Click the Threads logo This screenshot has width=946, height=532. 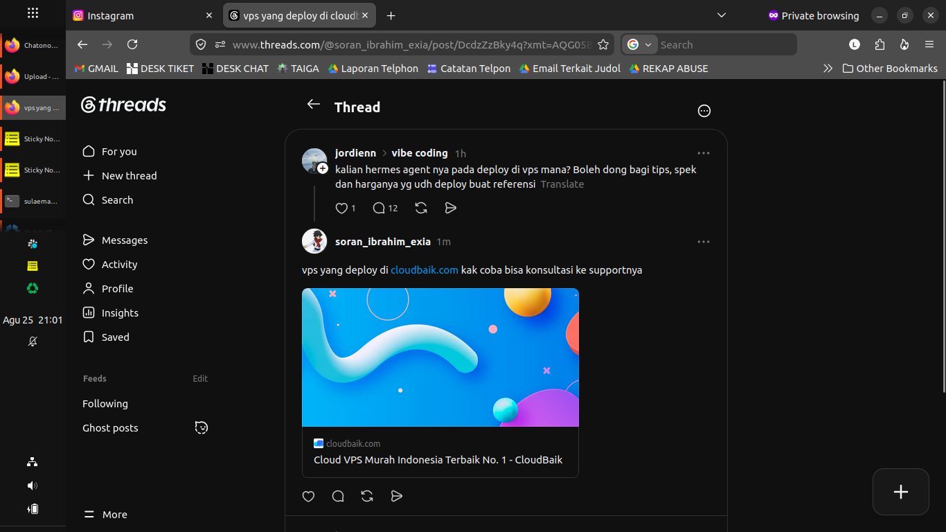124,105
